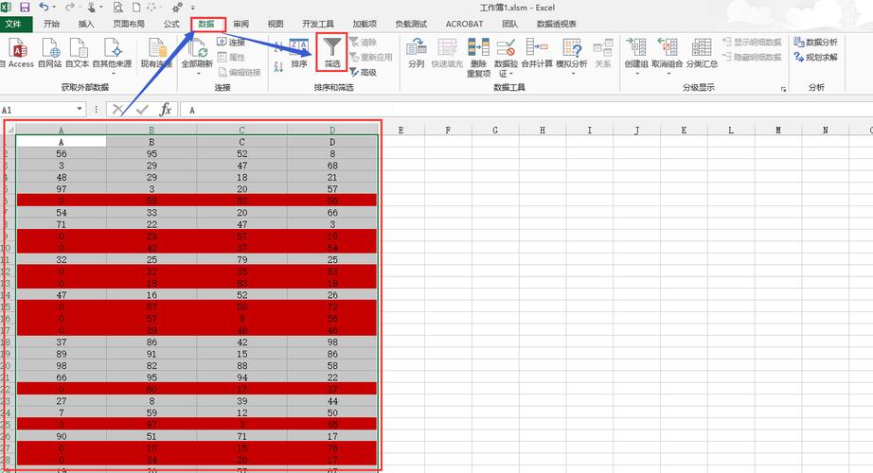
Task: Open 现有连接 (Existing Connections)
Action: point(156,48)
